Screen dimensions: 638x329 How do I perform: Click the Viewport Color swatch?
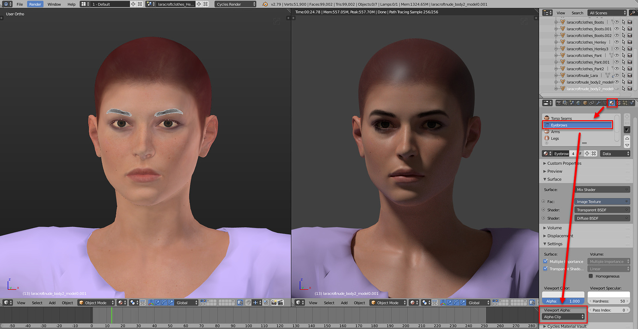tap(564, 294)
